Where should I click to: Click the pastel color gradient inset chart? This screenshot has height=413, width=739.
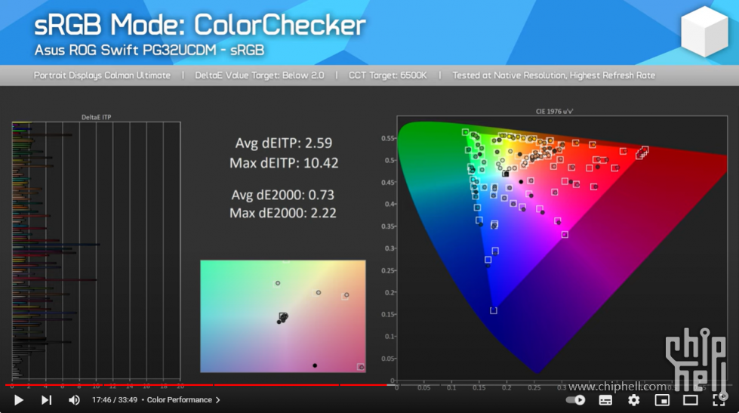(x=283, y=316)
